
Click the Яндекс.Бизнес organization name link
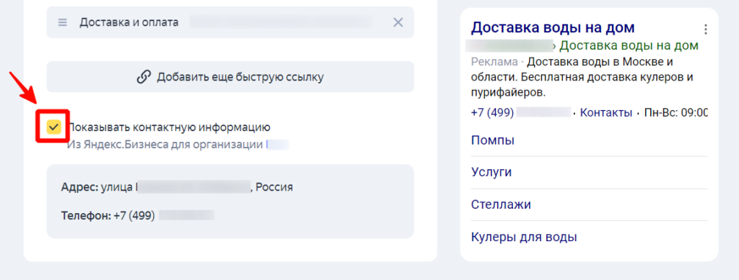pyautogui.click(x=278, y=144)
